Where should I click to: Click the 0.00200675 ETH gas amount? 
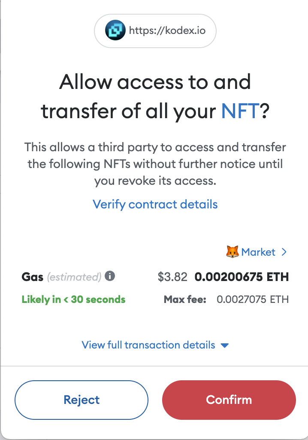pyautogui.click(x=242, y=277)
